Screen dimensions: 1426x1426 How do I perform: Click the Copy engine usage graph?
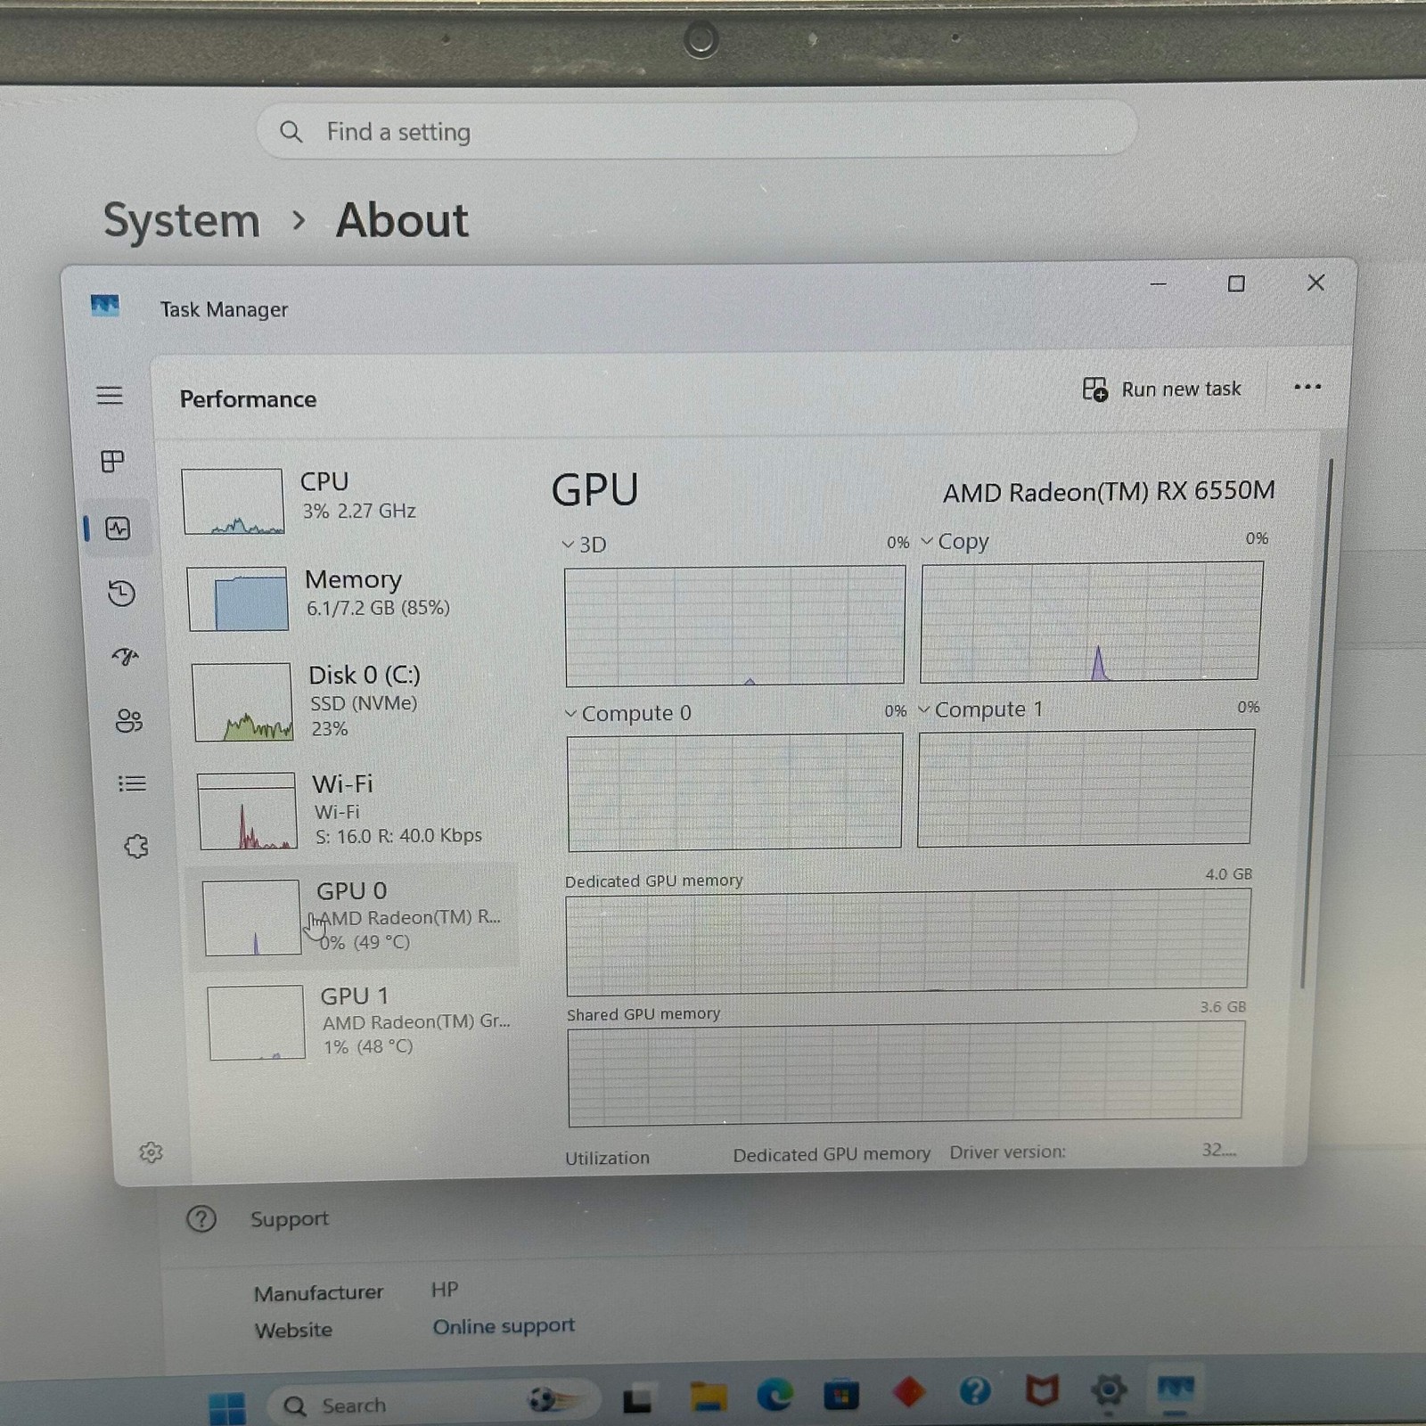pyautogui.click(x=1091, y=621)
